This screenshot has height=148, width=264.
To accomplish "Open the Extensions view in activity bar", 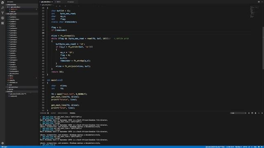I will coord(2,23).
